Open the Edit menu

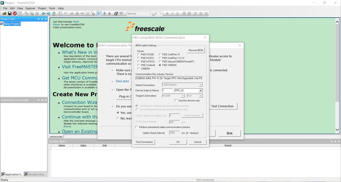point(12,8)
